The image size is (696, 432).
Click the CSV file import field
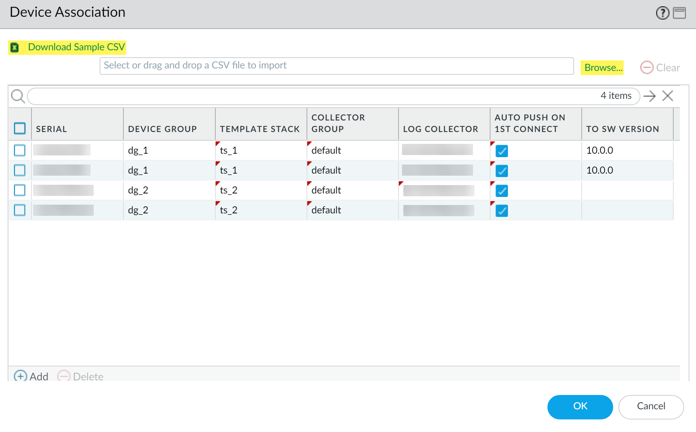[x=336, y=66]
